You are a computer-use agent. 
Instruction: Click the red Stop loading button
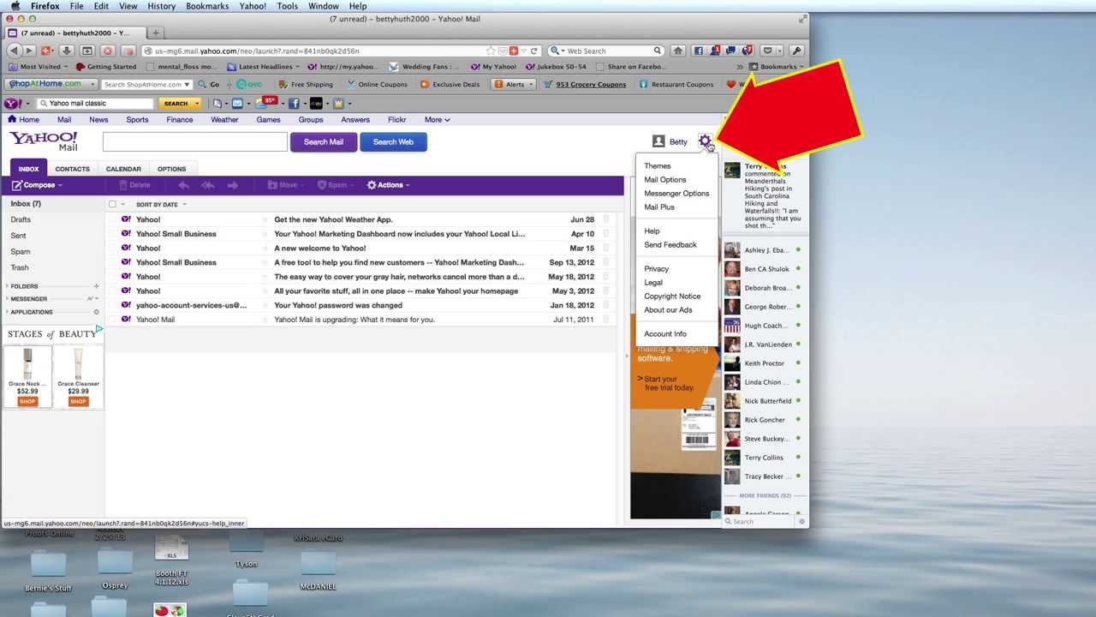pyautogui.click(x=108, y=51)
